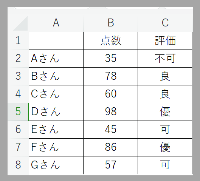Select row 3 header
Image resolution: width=200 pixels, height=181 pixels.
coord(18,76)
